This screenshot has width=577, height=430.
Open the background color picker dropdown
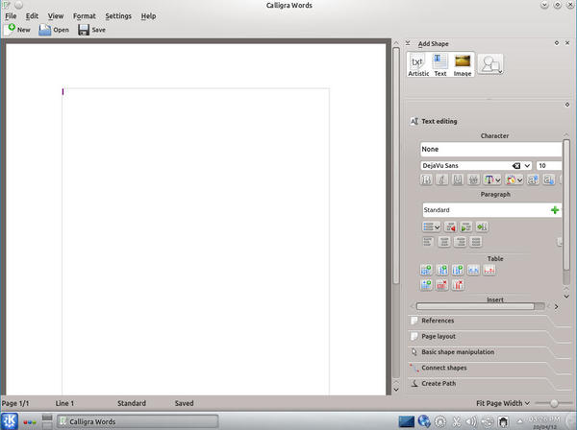(x=514, y=179)
